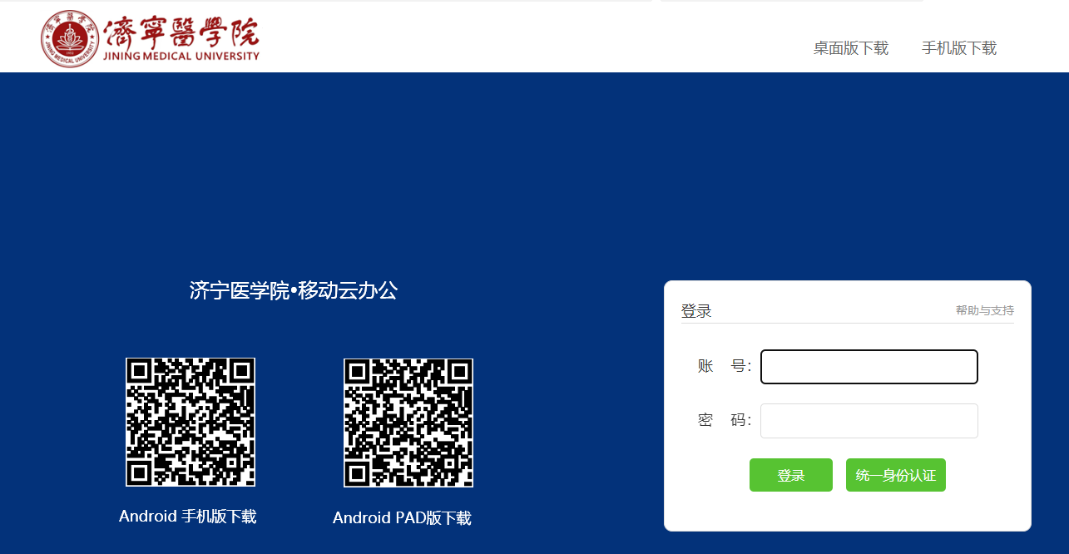This screenshot has height=554, width=1069.
Task: Click the Android PAD版下载 label
Action: [x=402, y=517]
